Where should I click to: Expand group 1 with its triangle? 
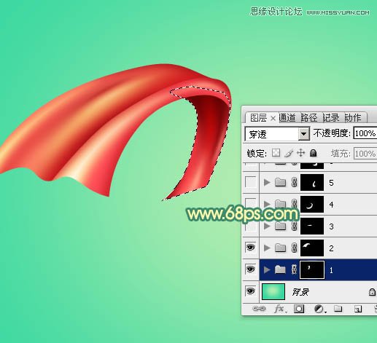[267, 269]
